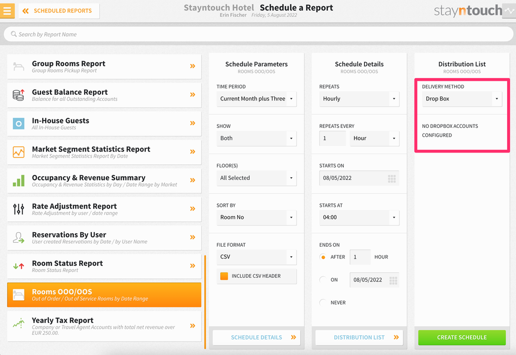Click the Group Rooms Report bed icon
Screen dimensions: 516x355
[x=19, y=67]
